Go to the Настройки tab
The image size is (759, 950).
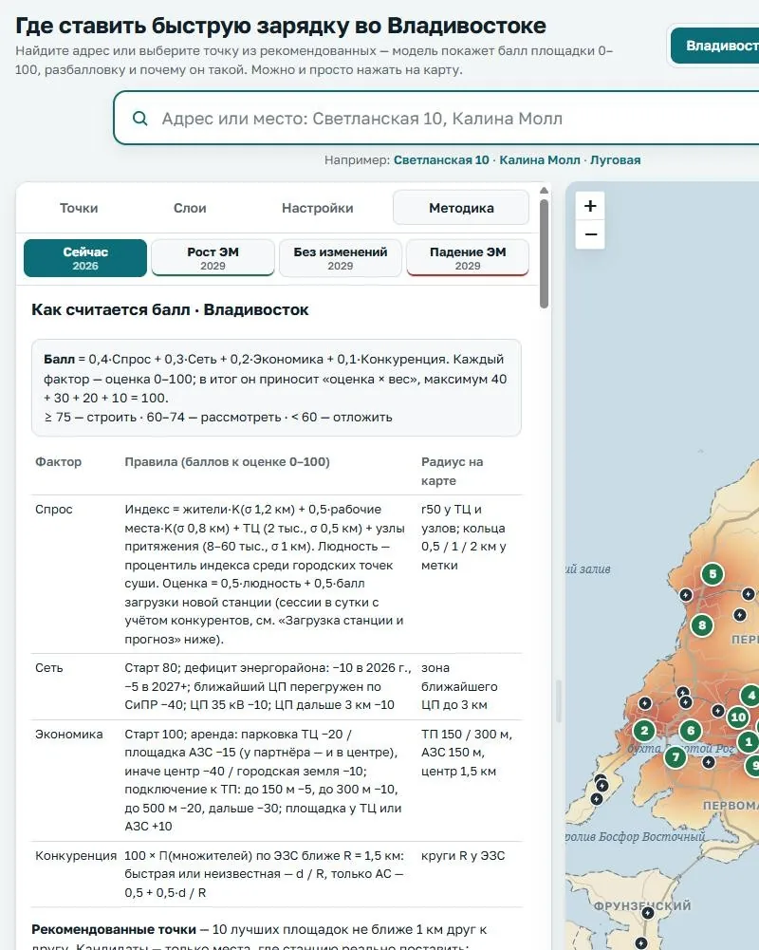click(318, 208)
